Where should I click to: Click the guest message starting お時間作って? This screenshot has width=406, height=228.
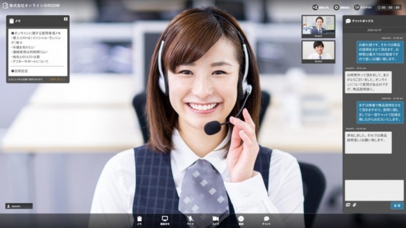(x=368, y=82)
